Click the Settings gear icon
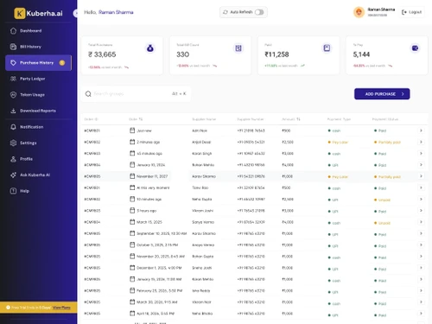Screen dimensions: 432x324 [13, 143]
